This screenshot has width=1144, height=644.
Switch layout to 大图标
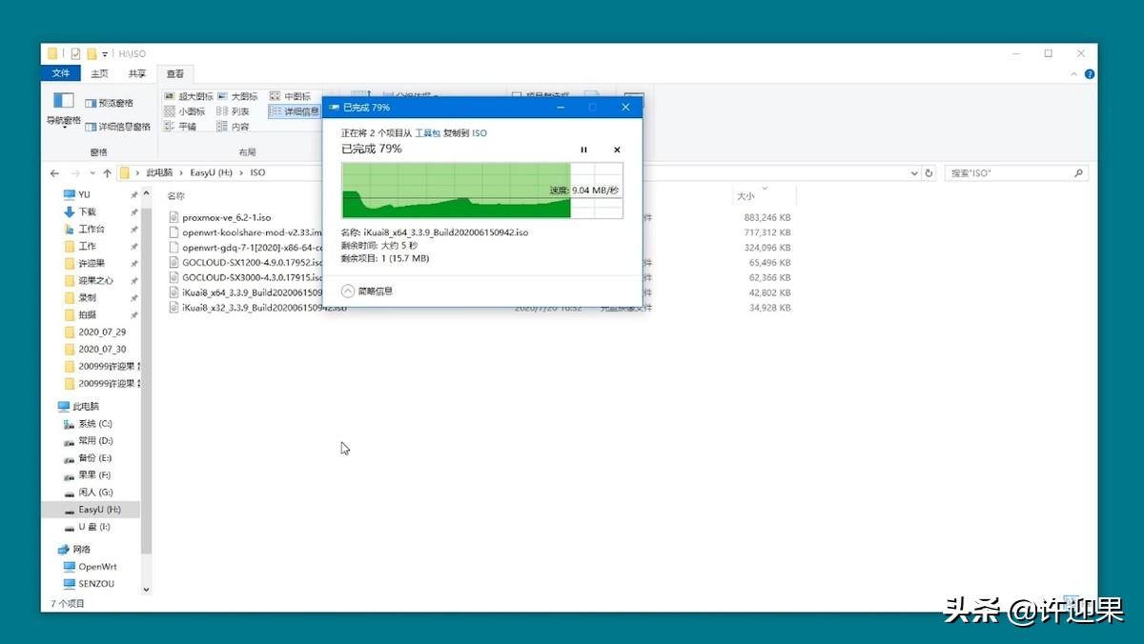point(237,96)
